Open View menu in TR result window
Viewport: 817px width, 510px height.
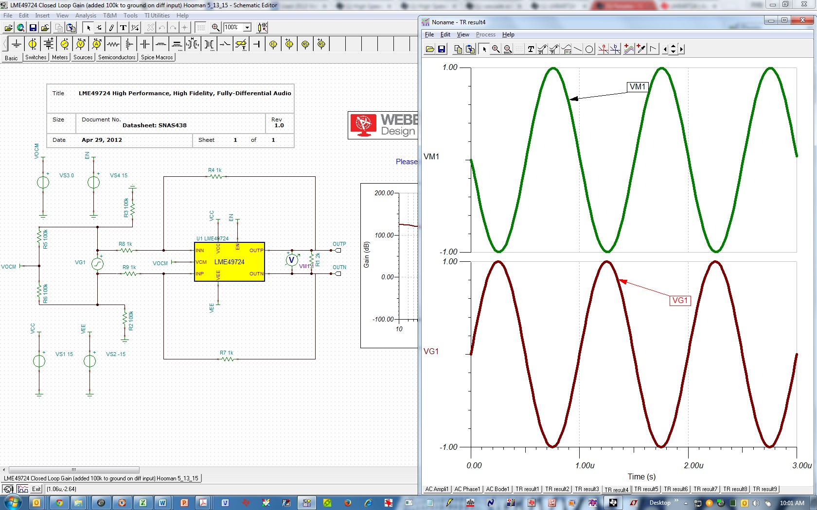463,34
